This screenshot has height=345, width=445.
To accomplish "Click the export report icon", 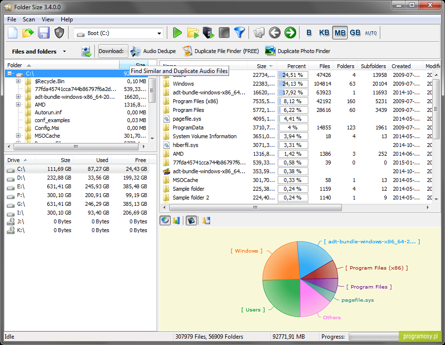I will 86,52.
